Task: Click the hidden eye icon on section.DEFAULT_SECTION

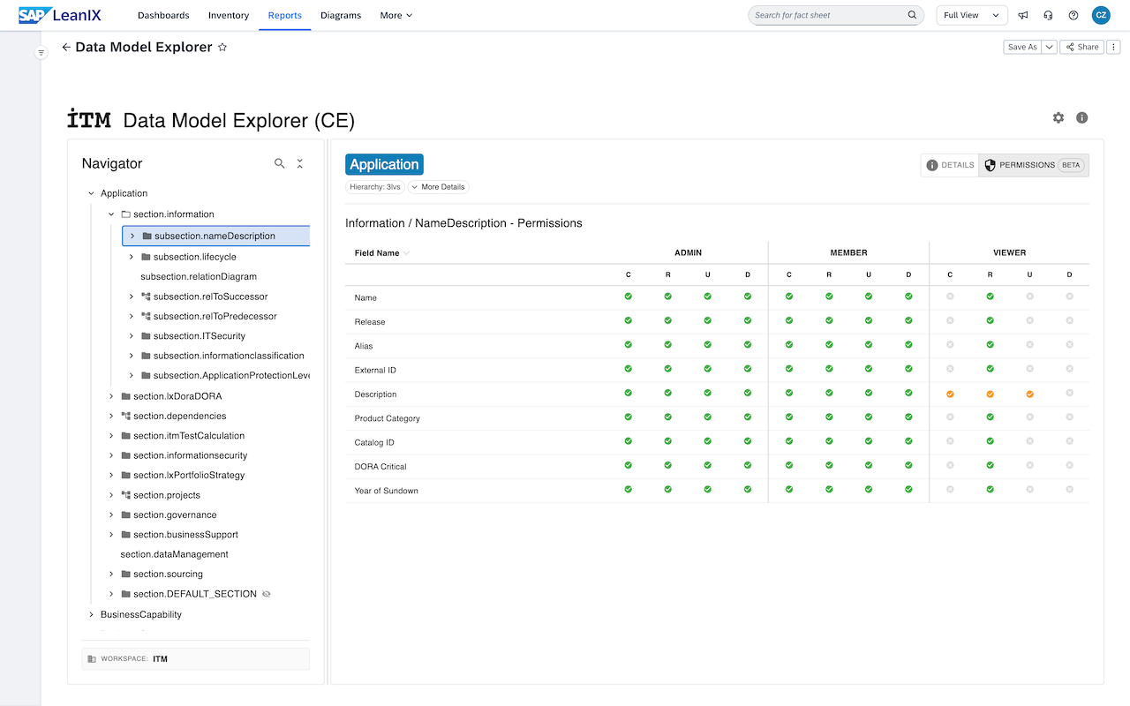Action: pos(267,594)
